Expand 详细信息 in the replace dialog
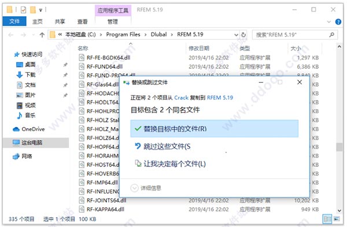Screen dimensions: 347x227 [x=146, y=188]
